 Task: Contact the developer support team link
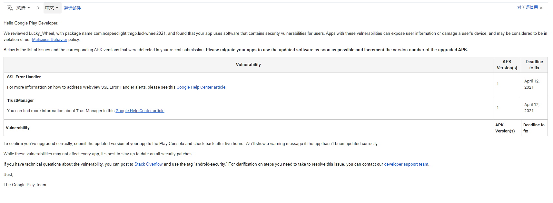406,164
